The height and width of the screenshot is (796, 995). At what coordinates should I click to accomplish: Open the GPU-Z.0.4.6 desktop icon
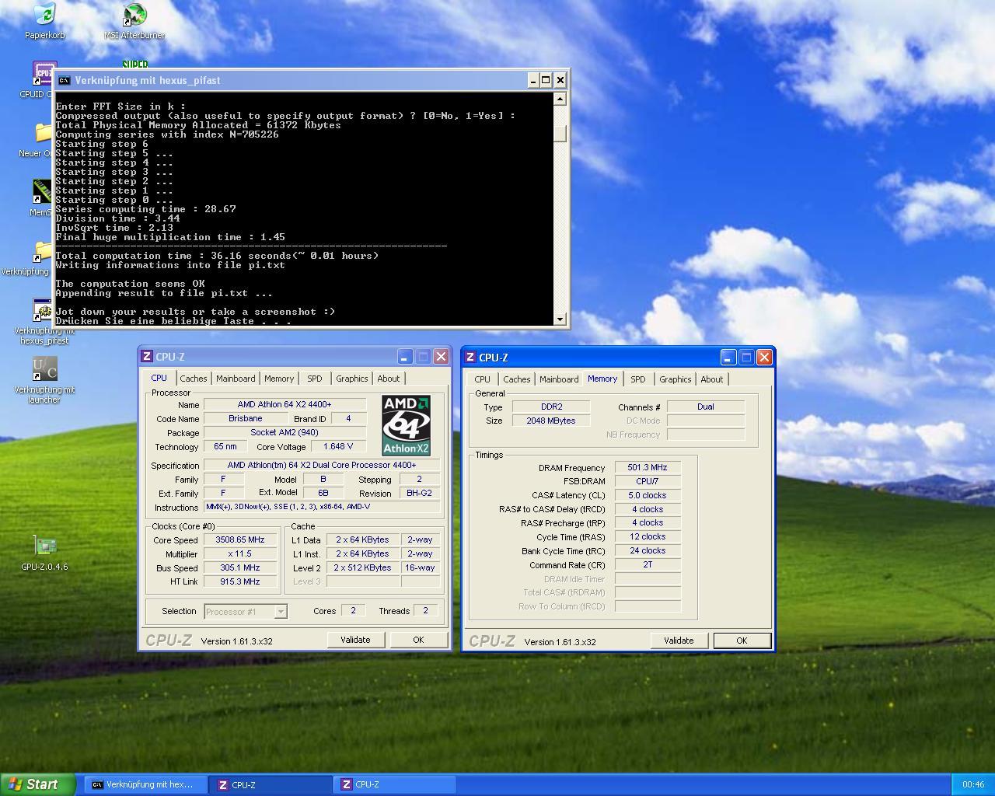(44, 553)
